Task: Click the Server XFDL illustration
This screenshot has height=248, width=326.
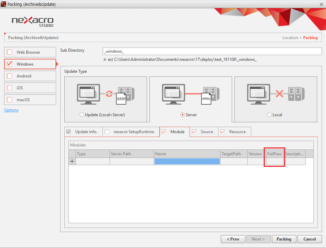Action: click(x=191, y=94)
